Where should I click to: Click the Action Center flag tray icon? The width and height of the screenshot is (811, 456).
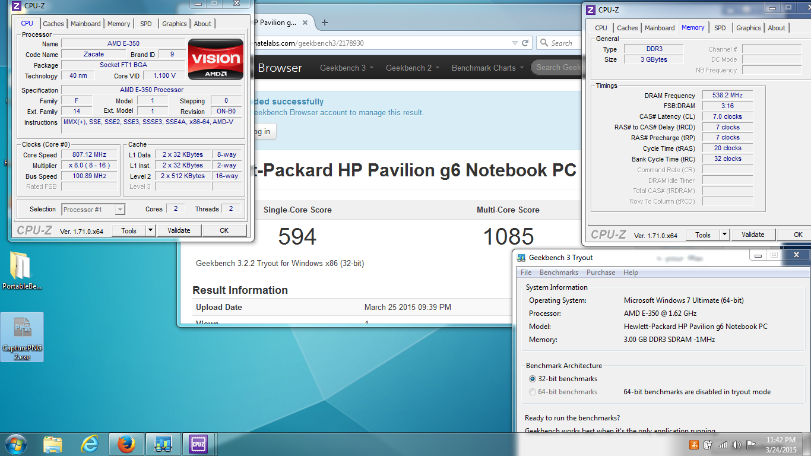click(751, 445)
